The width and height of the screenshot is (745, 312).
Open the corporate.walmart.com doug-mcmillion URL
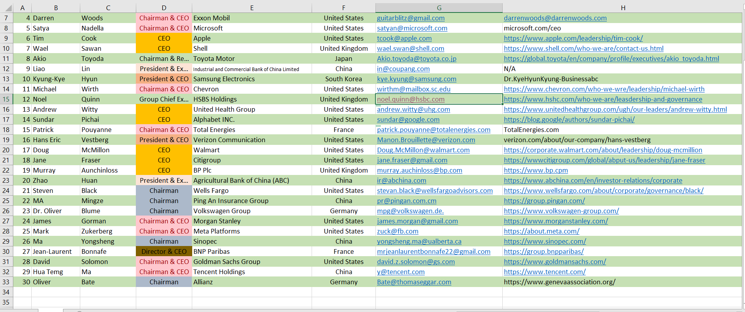pyautogui.click(x=603, y=150)
